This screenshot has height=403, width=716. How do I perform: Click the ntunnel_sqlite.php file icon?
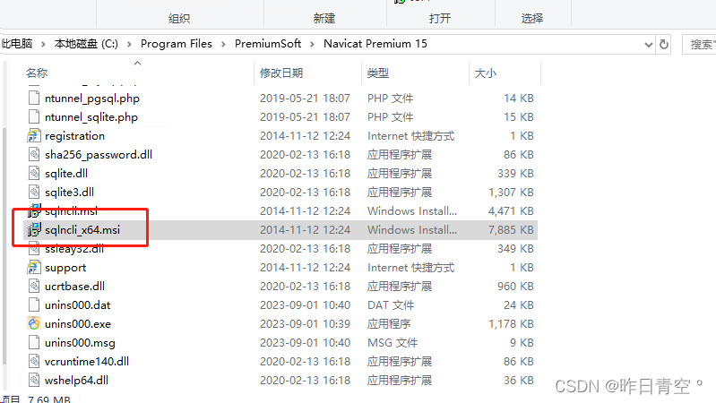click(x=34, y=116)
